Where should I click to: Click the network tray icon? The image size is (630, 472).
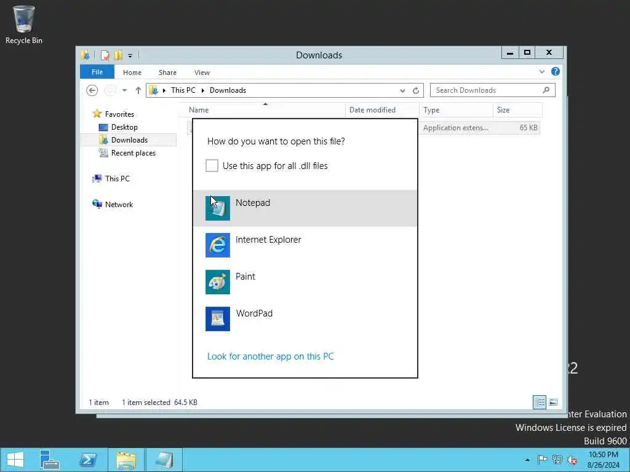tap(557, 460)
